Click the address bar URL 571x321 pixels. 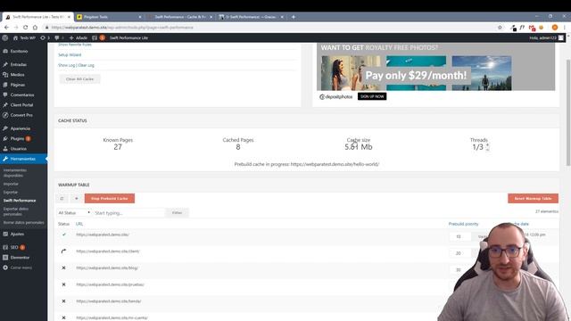122,28
